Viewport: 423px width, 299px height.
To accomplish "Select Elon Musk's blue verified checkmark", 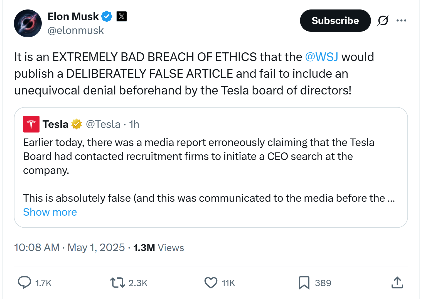I will pos(107,16).
